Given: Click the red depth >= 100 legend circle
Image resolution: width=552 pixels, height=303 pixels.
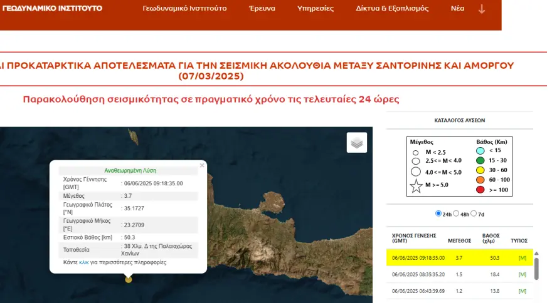Looking at the screenshot, I should [x=479, y=190].
